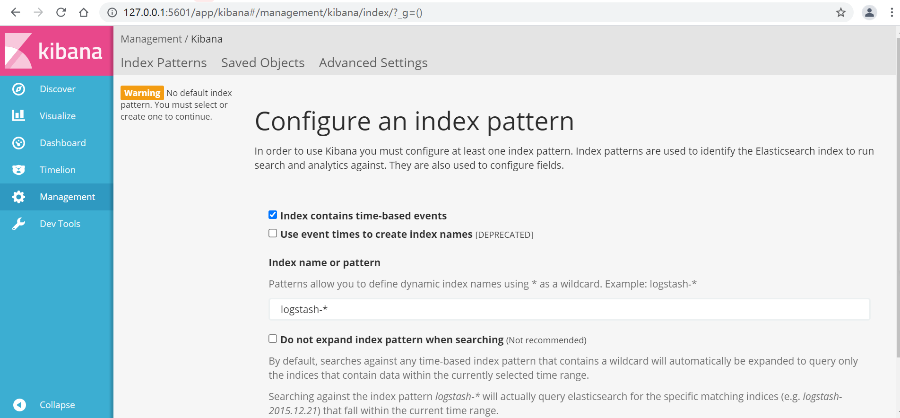900x418 pixels.
Task: Reload the page in browser
Action: (x=61, y=13)
